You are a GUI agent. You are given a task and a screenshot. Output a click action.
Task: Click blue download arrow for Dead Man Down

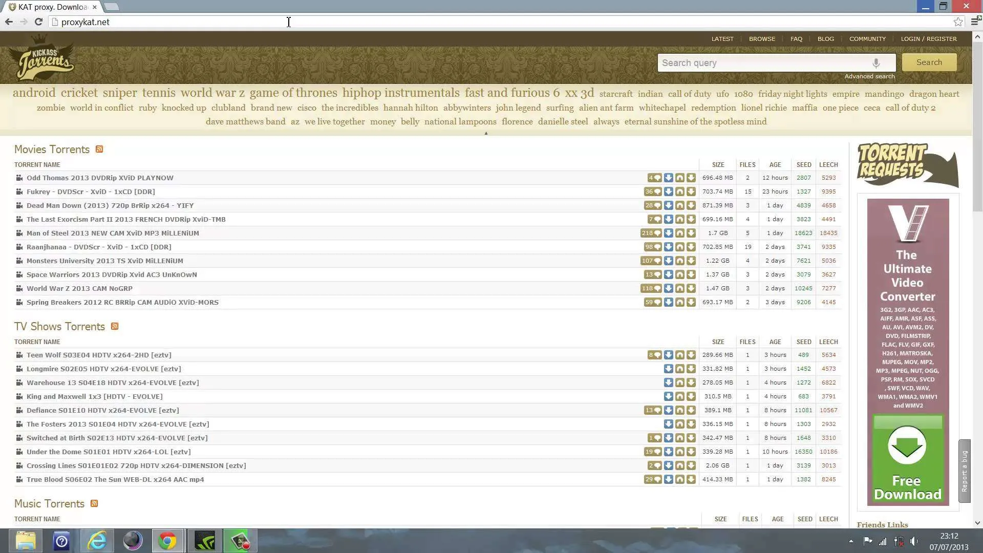[669, 205]
